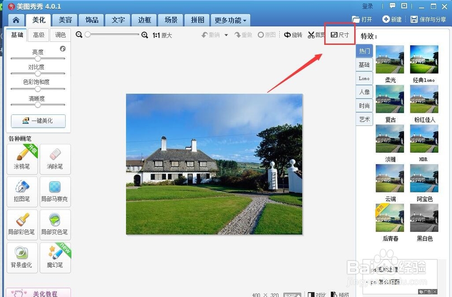The image size is (452, 297).
Task: Select the 局部马赛克 mosaic tool
Action: [55, 192]
